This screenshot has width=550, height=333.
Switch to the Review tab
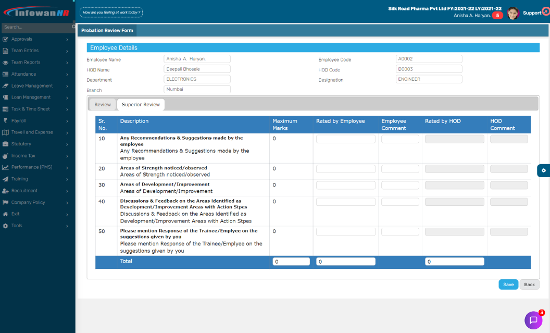click(x=103, y=105)
